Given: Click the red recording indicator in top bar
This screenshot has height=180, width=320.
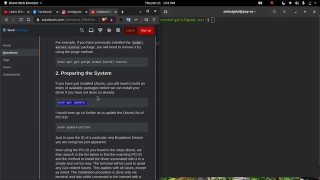Looking at the screenshot, I should tap(272, 3).
